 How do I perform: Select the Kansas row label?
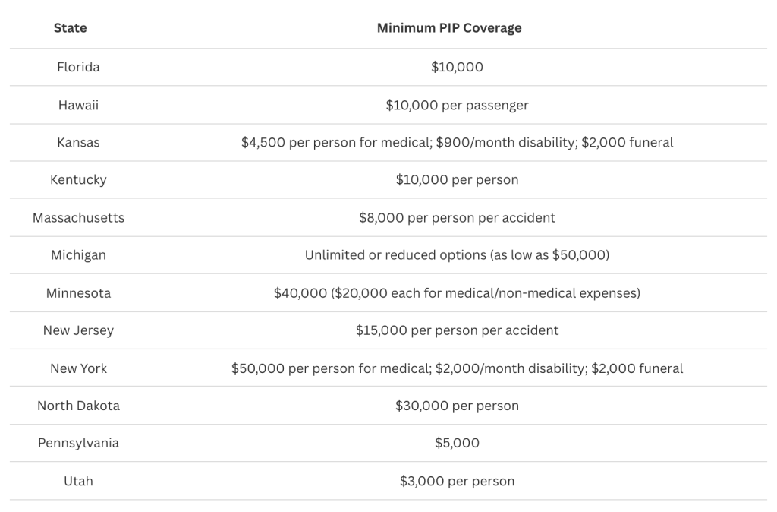click(x=78, y=142)
